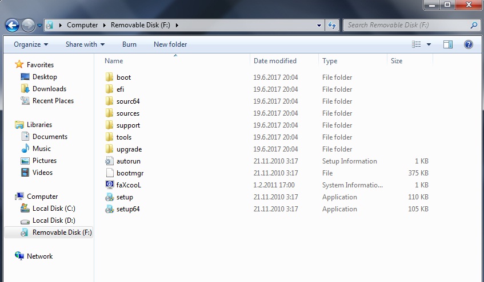
Task: Select Libraries in the navigation pane
Action: point(39,125)
